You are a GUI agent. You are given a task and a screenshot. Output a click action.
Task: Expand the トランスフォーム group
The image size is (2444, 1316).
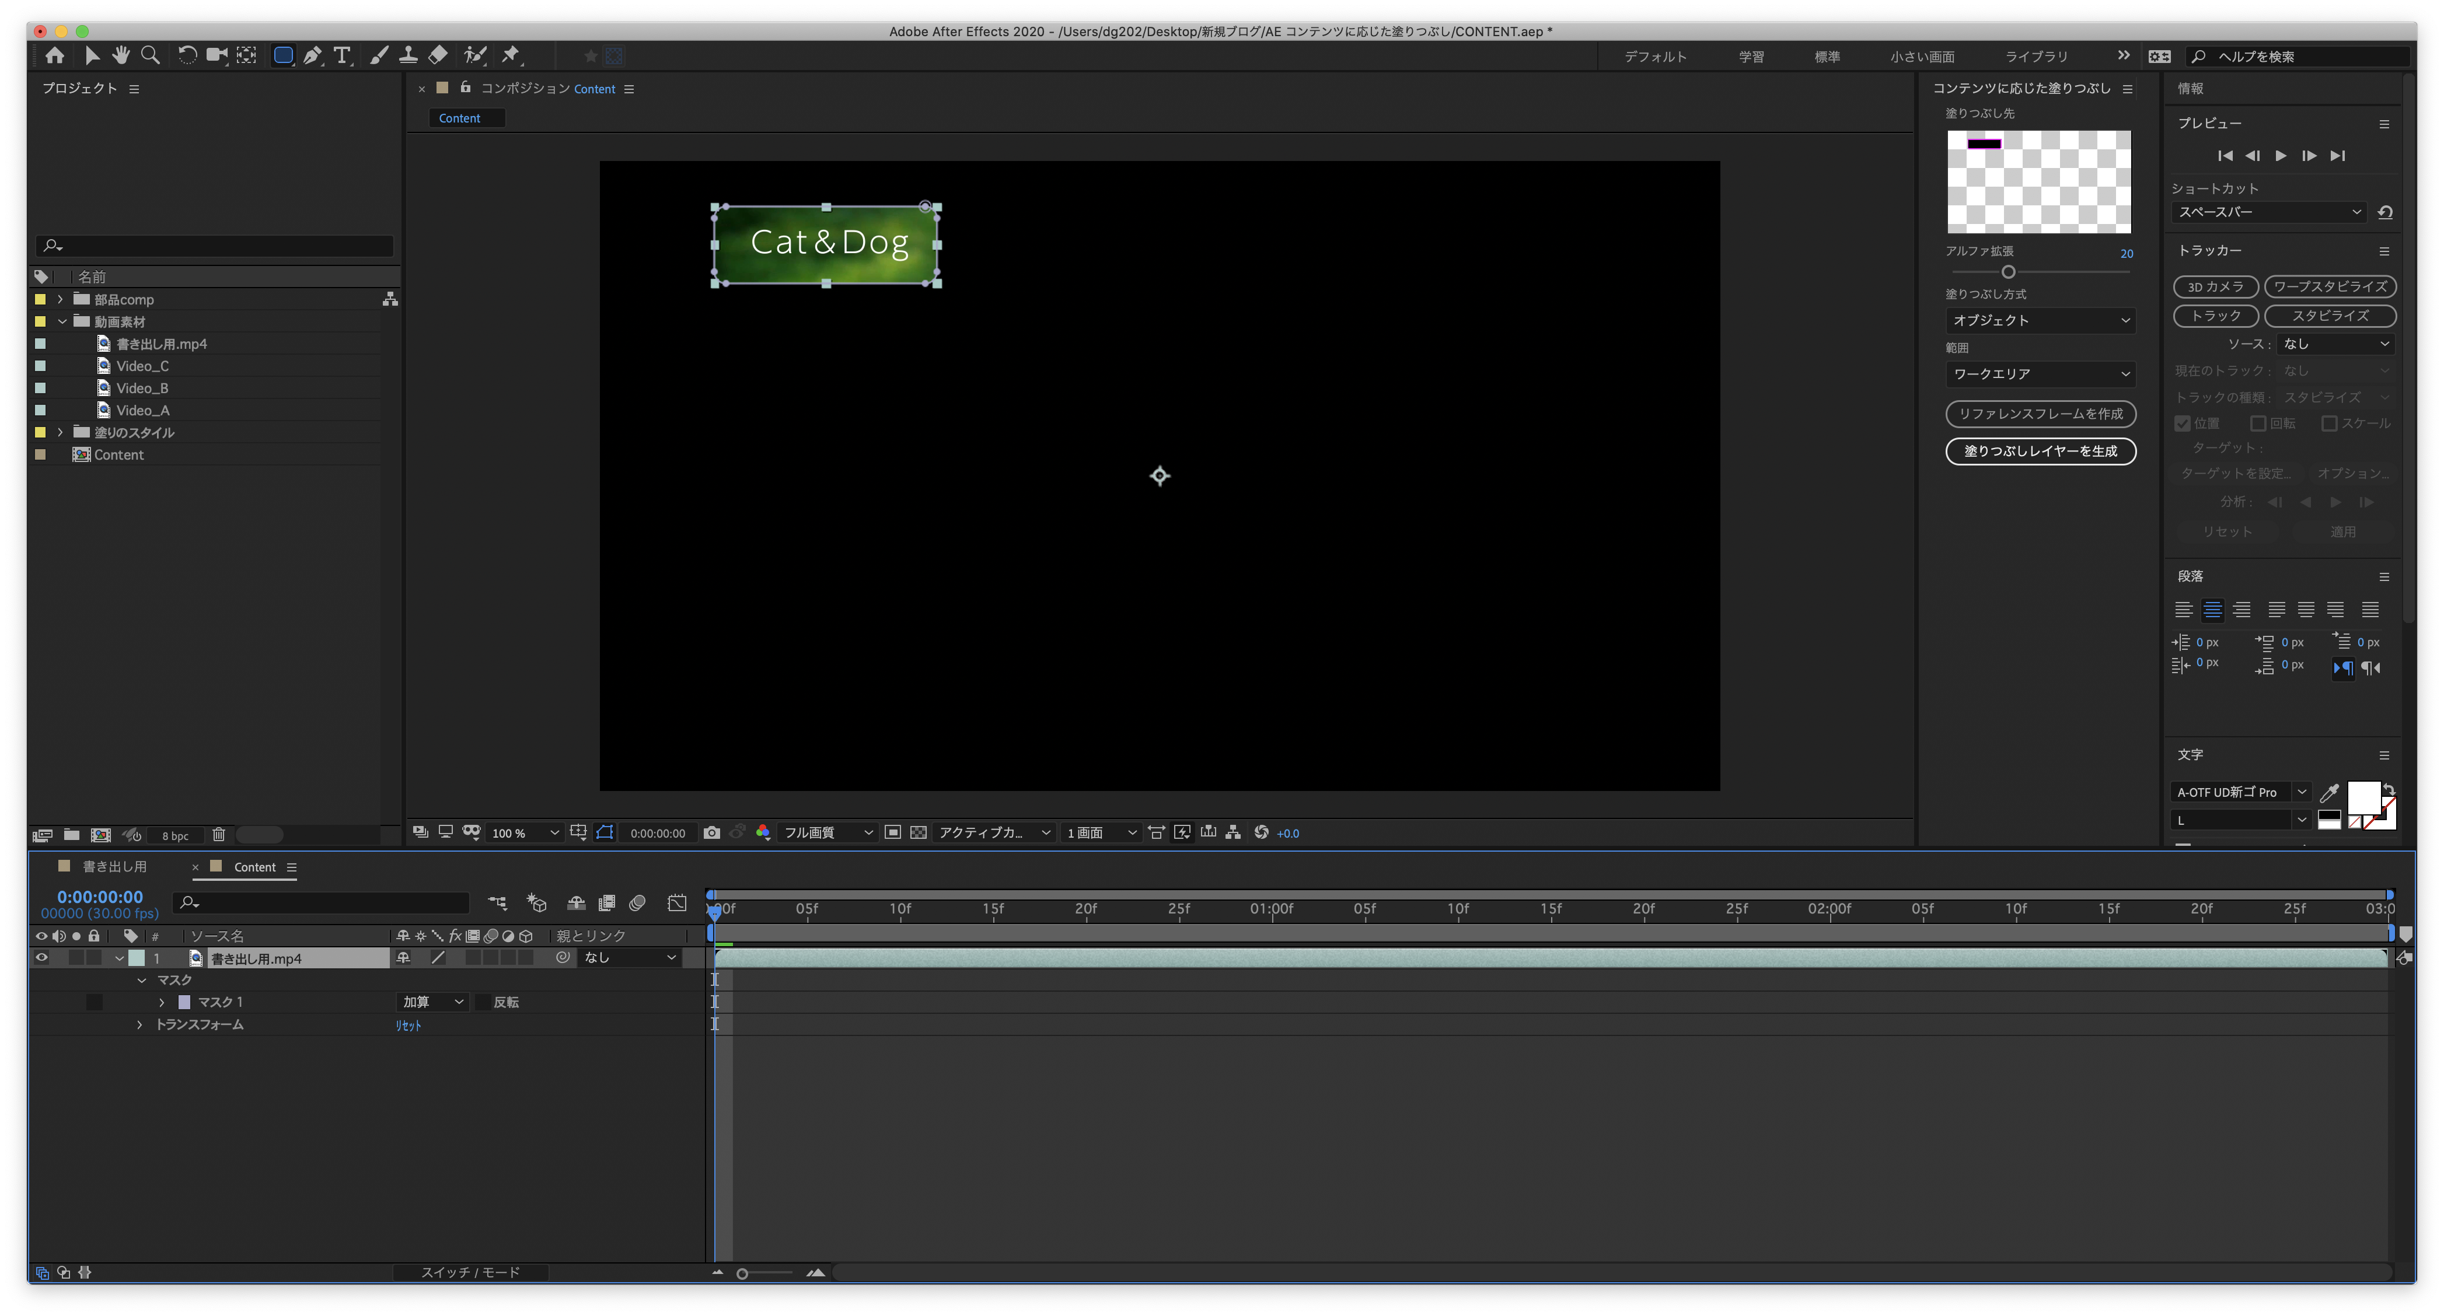coord(139,1025)
